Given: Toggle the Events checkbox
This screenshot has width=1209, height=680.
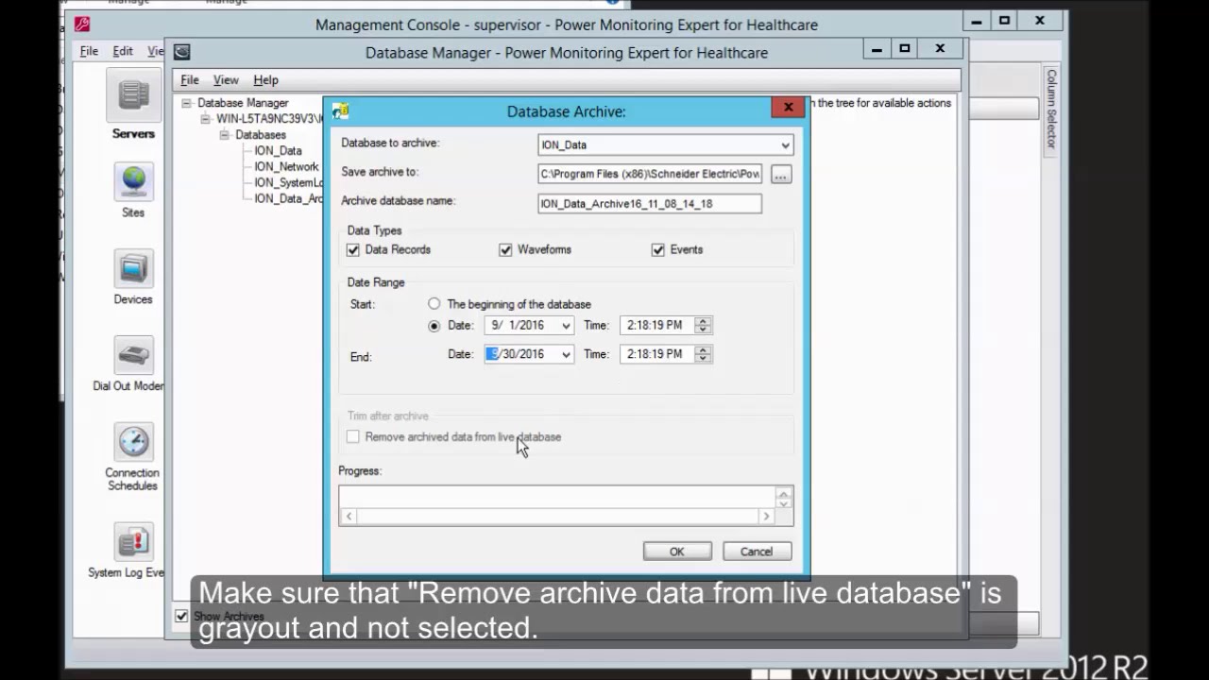Looking at the screenshot, I should point(657,250).
